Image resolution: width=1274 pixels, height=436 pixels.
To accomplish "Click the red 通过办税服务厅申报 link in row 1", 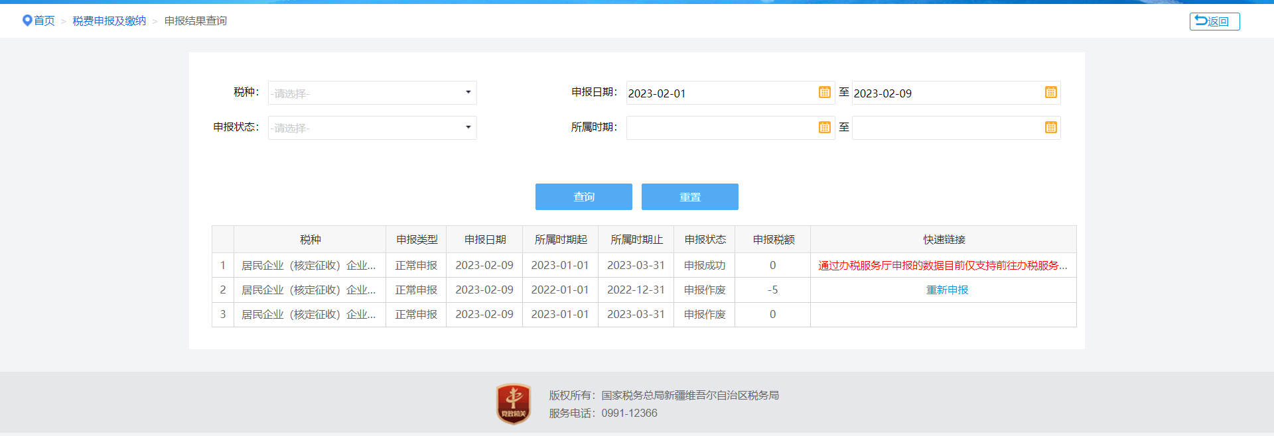I will coord(943,265).
